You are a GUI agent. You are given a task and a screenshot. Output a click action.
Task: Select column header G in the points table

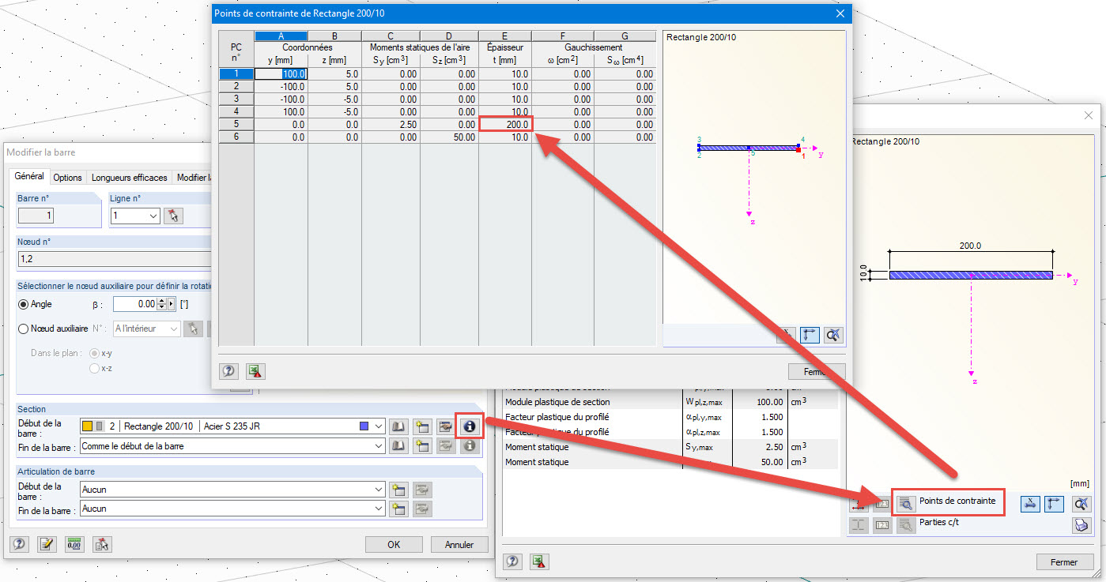click(625, 36)
